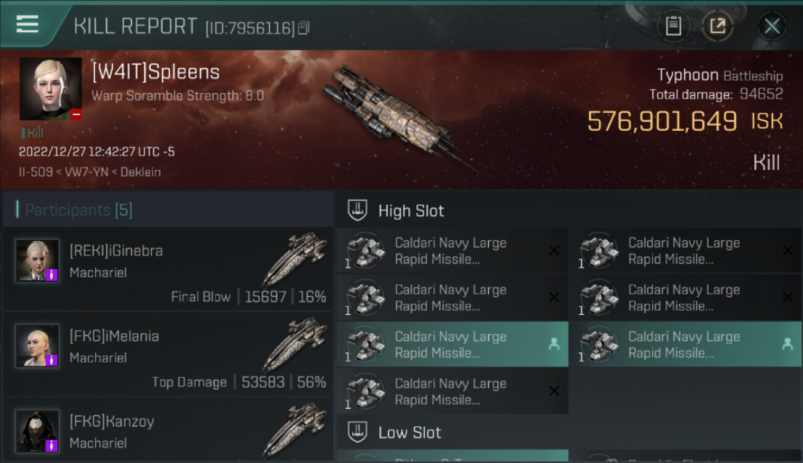Open the Participants [5] tab
This screenshot has width=803, height=463.
(78, 211)
